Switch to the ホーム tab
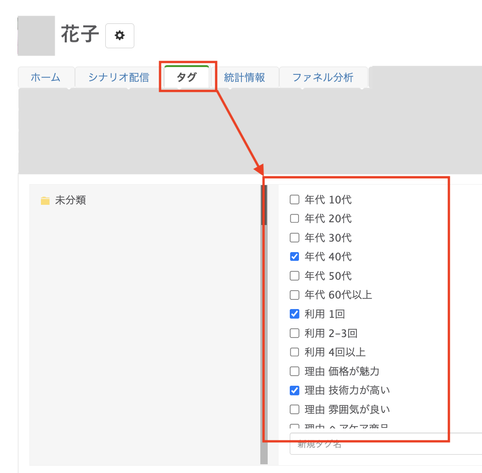The width and height of the screenshot is (482, 473). point(46,77)
